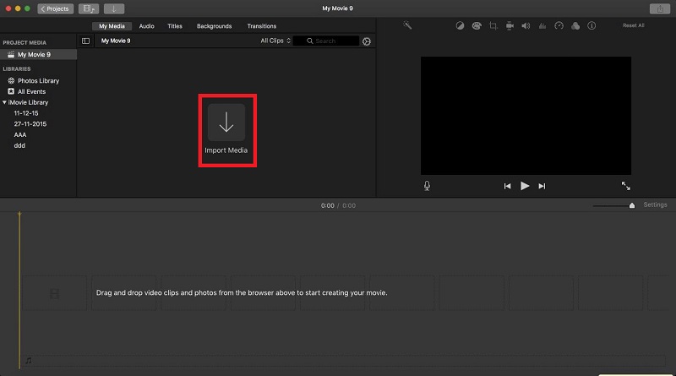Open the Share button
This screenshot has width=676, height=376.
(660, 8)
